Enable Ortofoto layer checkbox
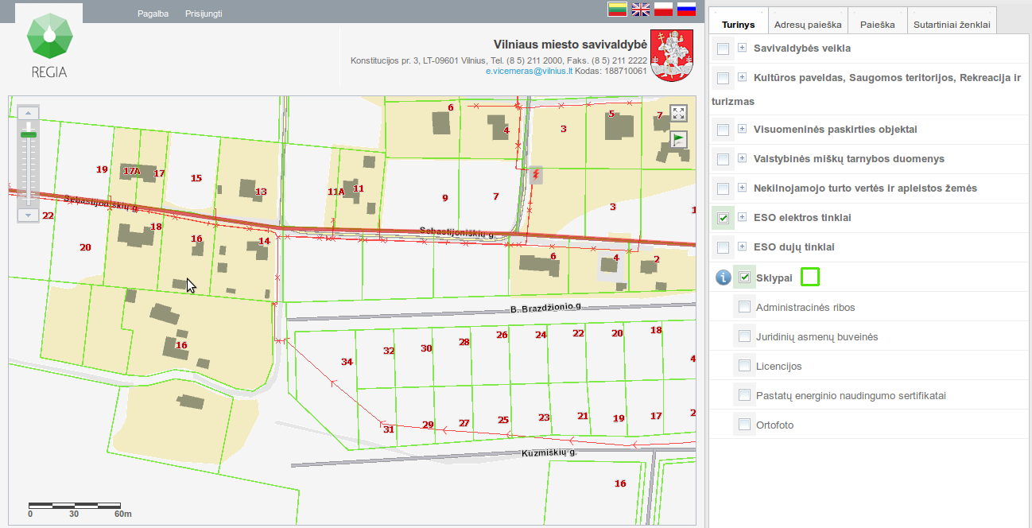Screen dimensions: 1032x528 coord(744,425)
